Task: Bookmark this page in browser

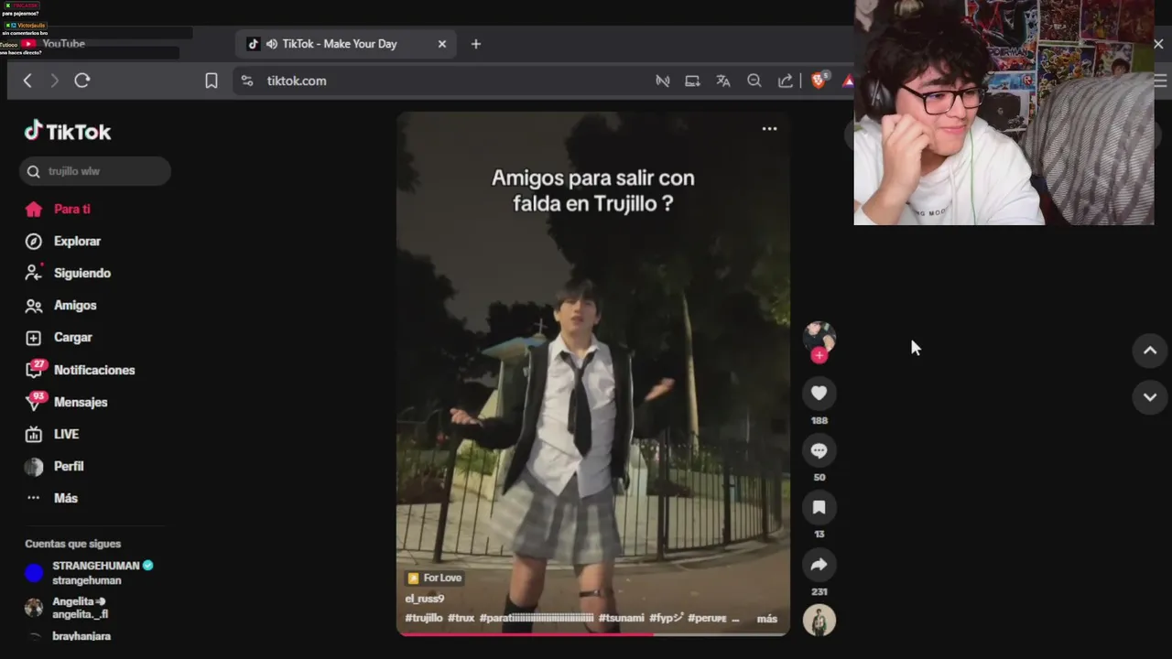Action: (x=212, y=81)
